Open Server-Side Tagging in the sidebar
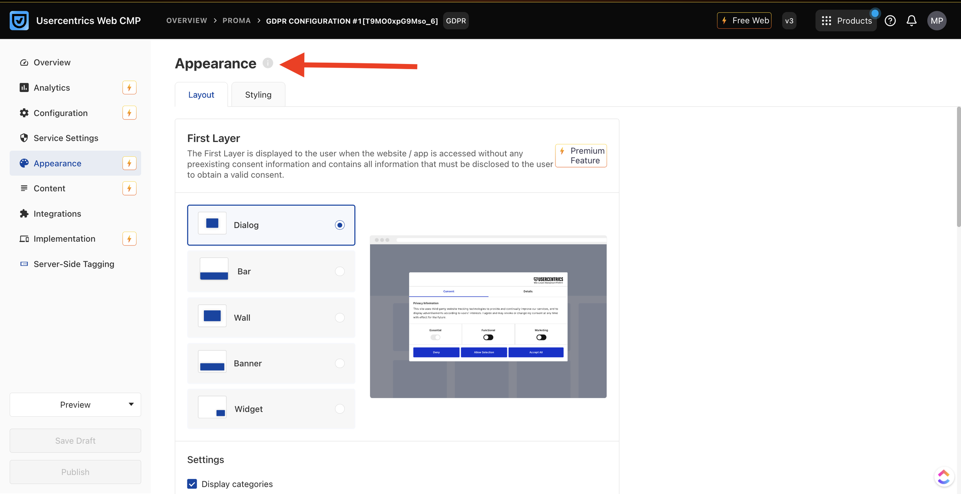This screenshot has width=961, height=494. (x=75, y=264)
